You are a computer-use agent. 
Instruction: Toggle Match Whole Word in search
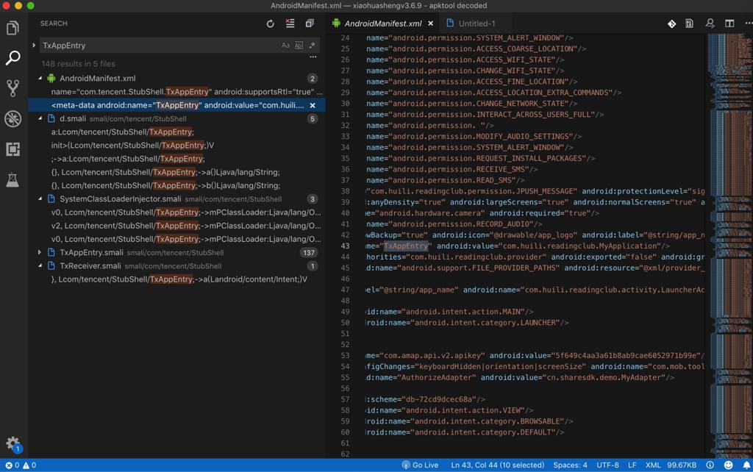point(299,46)
